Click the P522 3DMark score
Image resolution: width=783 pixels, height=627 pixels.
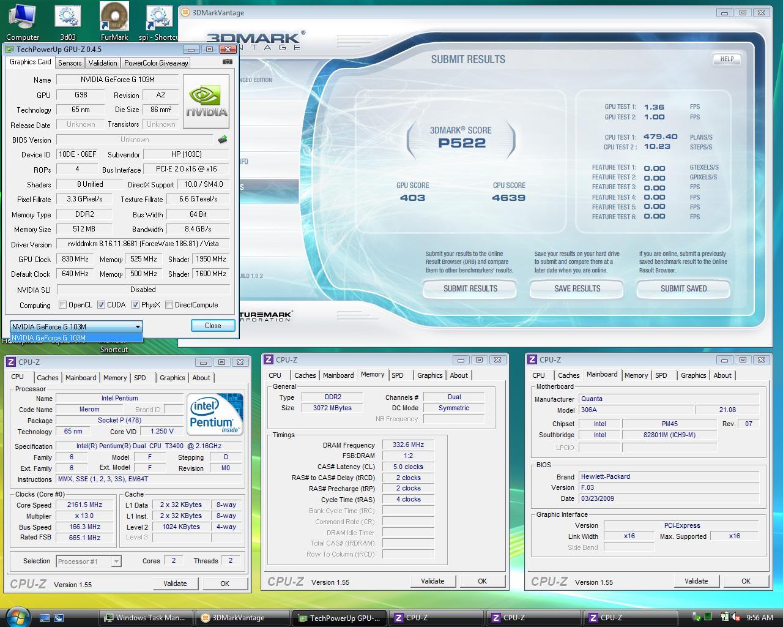(462, 143)
